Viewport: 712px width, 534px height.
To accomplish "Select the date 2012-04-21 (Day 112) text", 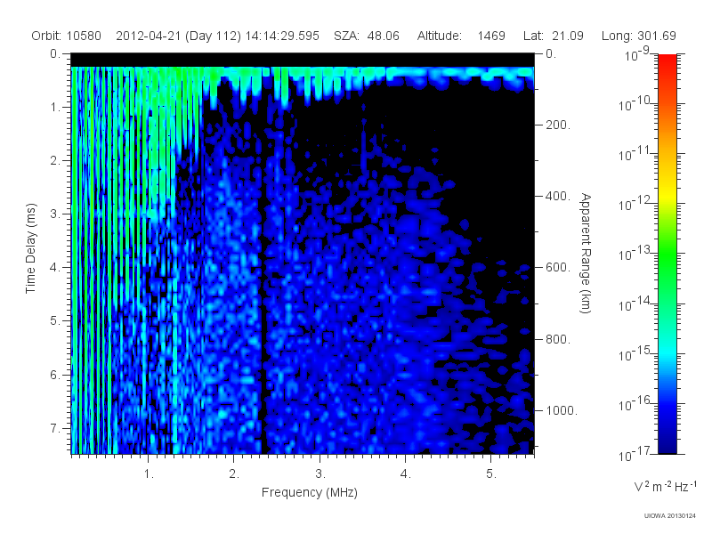I will point(179,36).
